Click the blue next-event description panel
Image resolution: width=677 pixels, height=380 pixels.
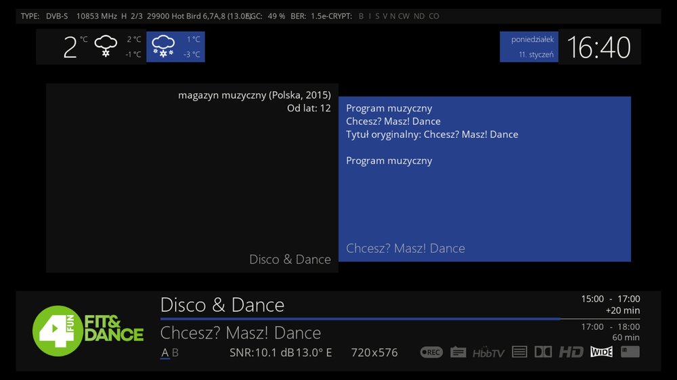(x=484, y=179)
